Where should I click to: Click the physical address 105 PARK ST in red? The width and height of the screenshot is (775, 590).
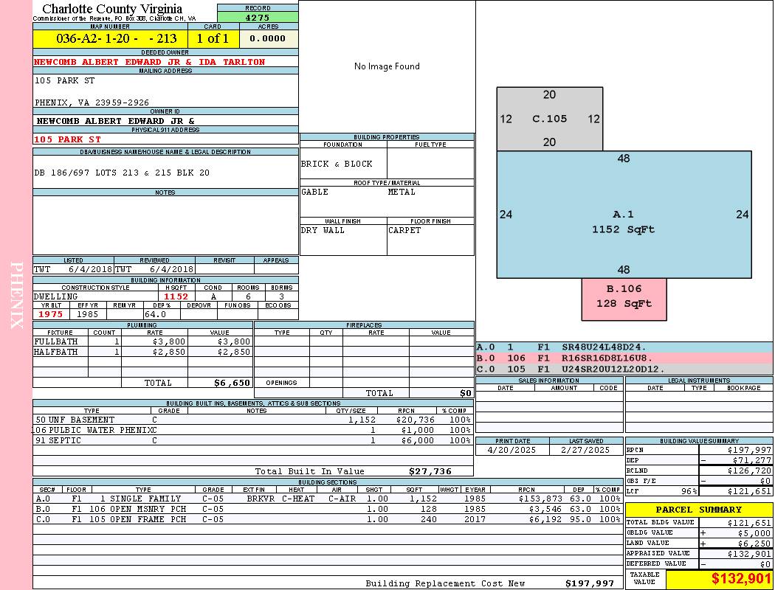(68, 139)
